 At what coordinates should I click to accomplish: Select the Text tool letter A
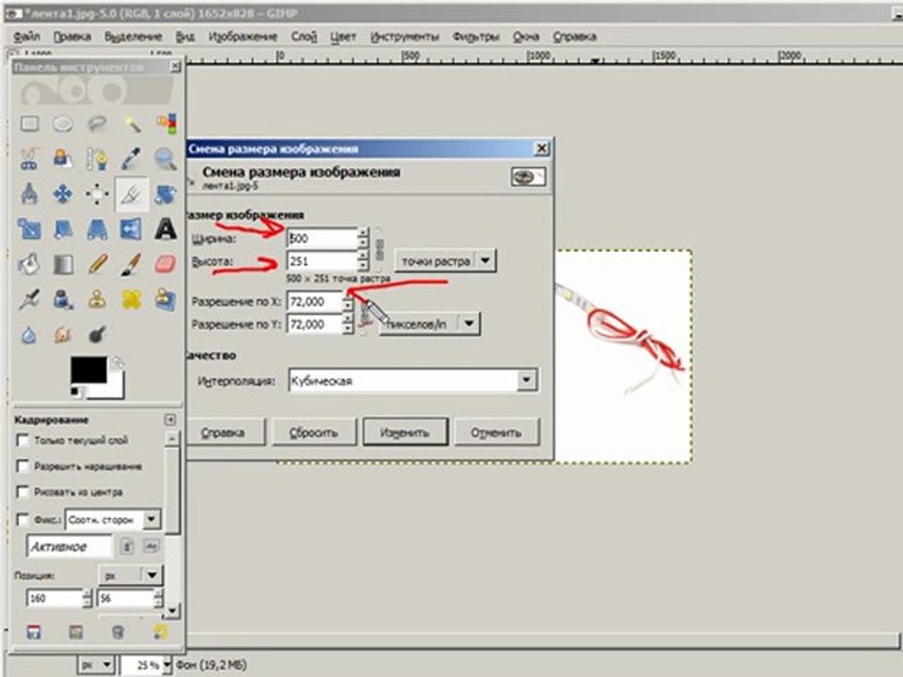coord(166,229)
